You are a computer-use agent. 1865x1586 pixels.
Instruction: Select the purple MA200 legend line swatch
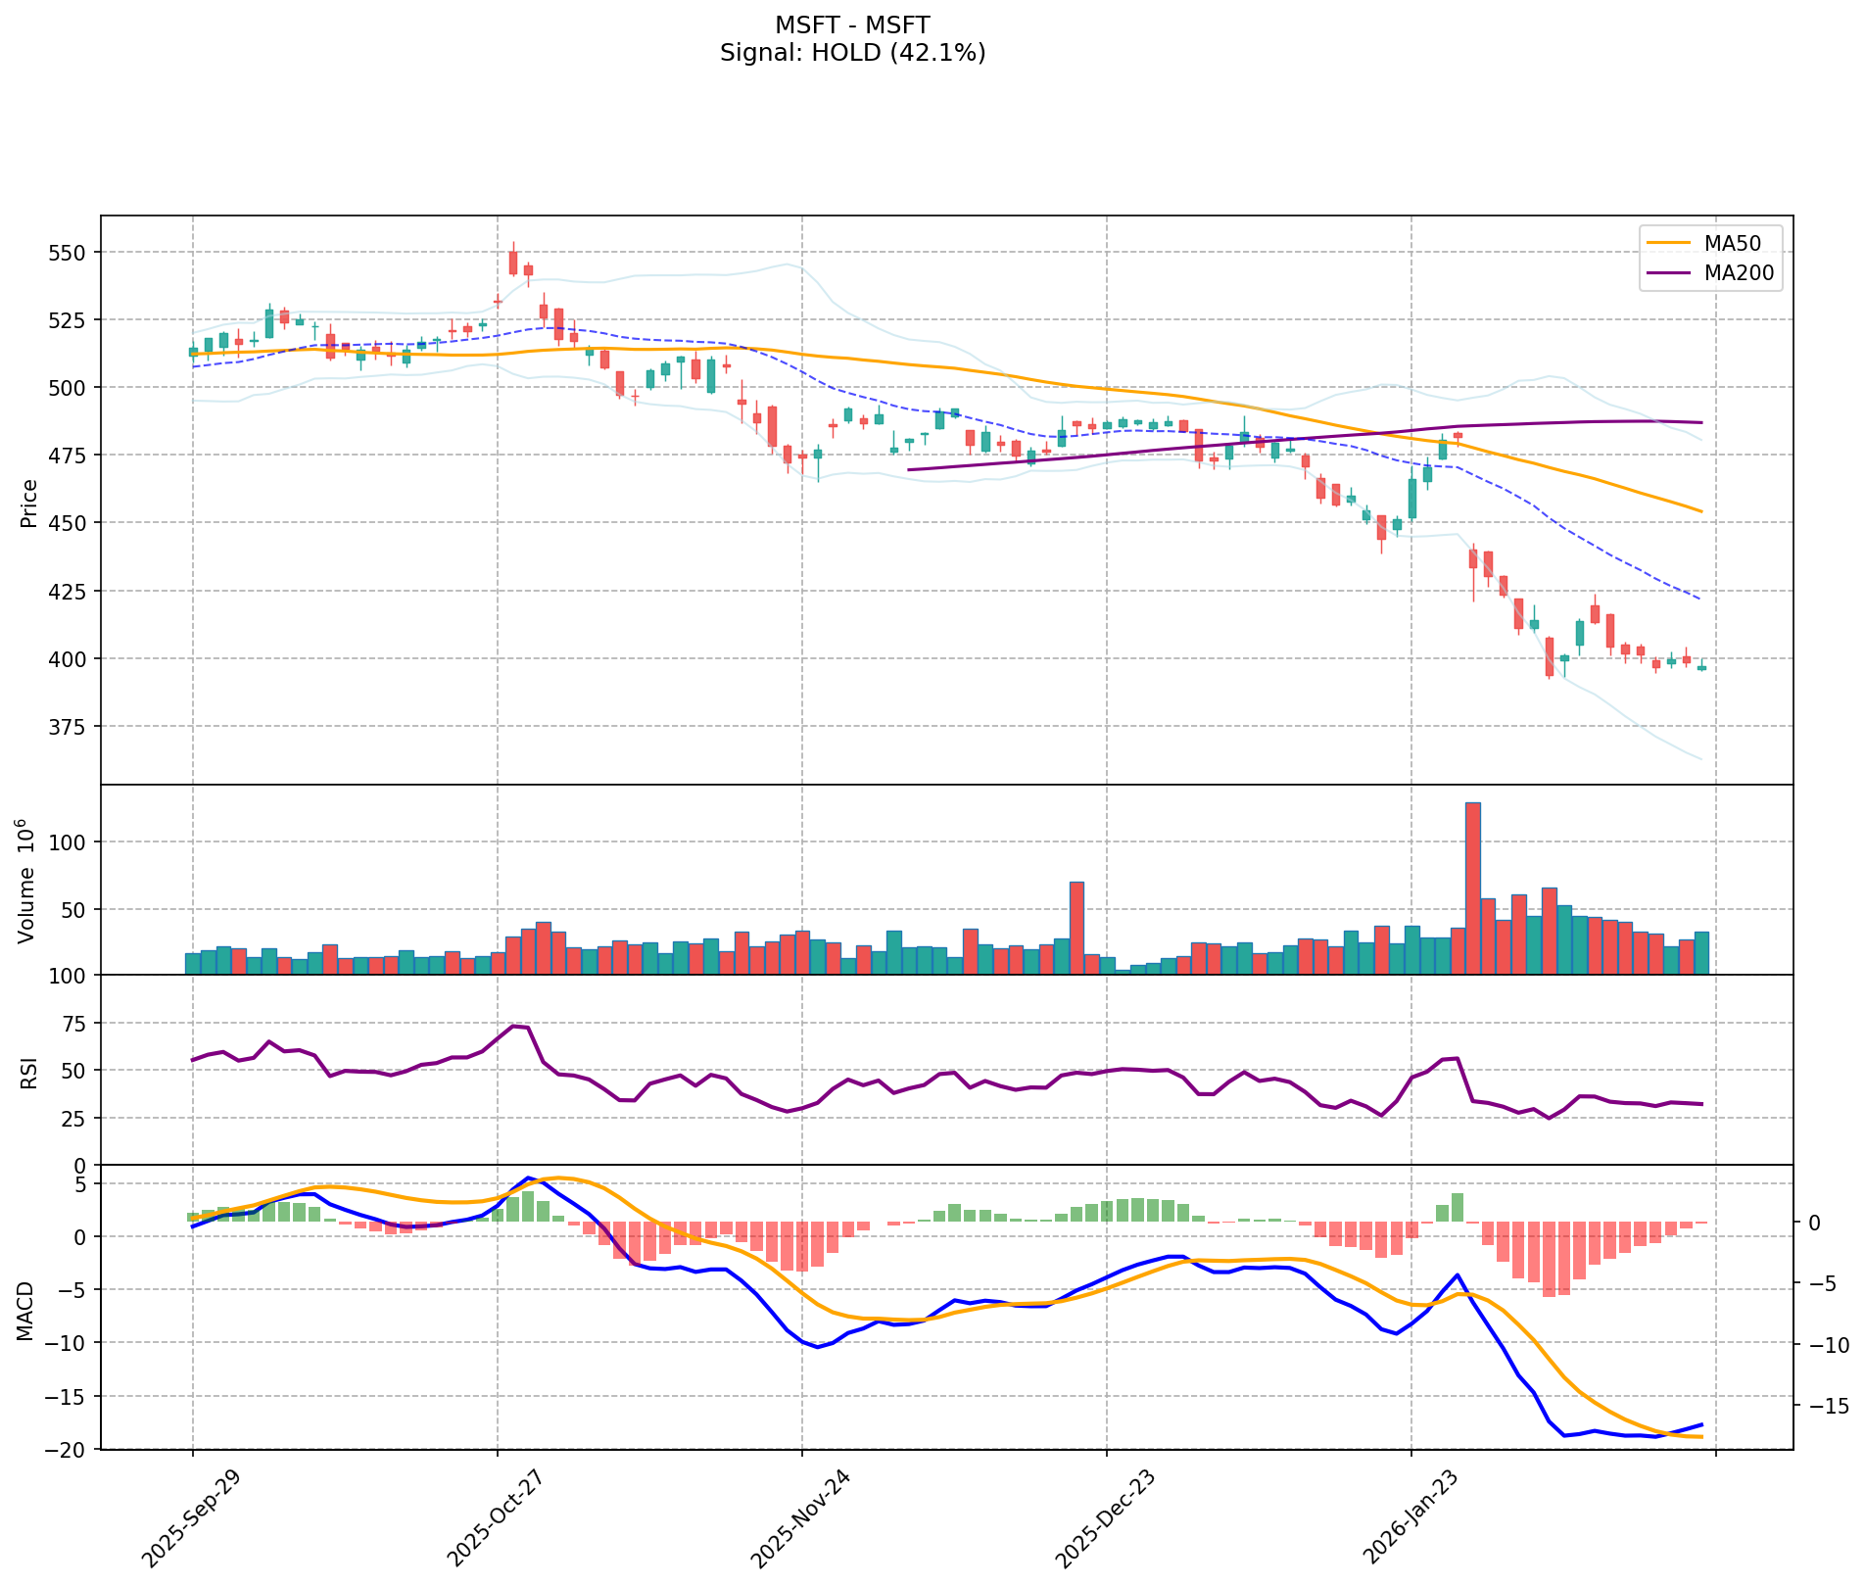(1669, 273)
